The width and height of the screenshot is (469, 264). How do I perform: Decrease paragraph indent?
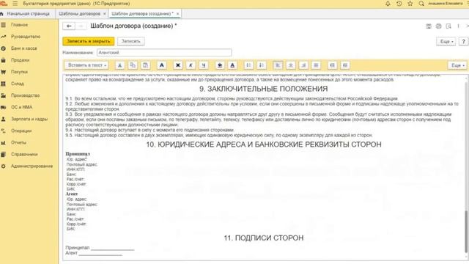click(x=345, y=65)
